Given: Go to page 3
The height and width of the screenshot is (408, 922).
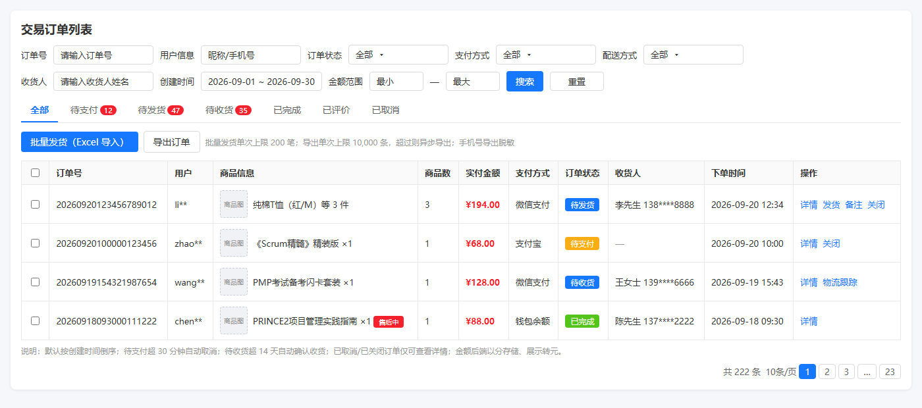Looking at the screenshot, I should pos(847,372).
